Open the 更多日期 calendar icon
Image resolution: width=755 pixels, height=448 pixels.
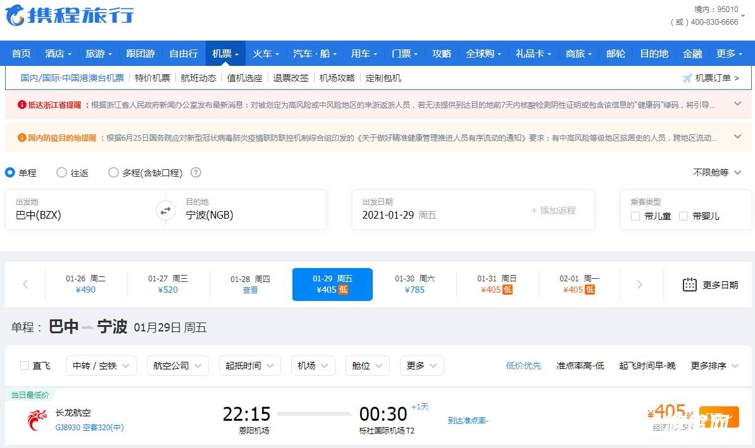[x=689, y=285]
